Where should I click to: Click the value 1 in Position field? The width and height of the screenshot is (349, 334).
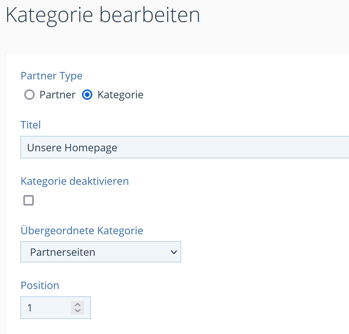tap(30, 308)
